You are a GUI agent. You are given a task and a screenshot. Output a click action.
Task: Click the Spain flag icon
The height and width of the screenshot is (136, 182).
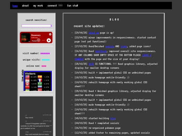point(40,77)
